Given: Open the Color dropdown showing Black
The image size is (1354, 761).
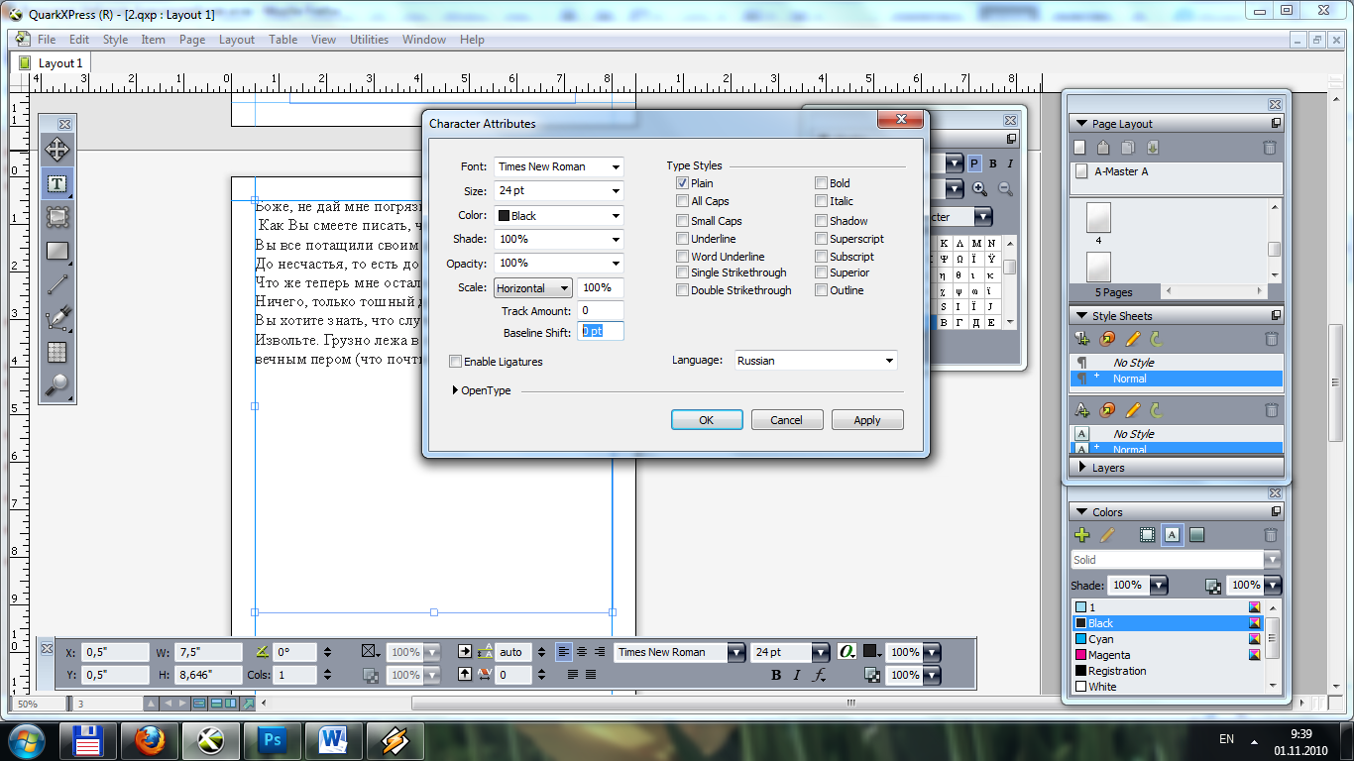Looking at the screenshot, I should click(559, 215).
